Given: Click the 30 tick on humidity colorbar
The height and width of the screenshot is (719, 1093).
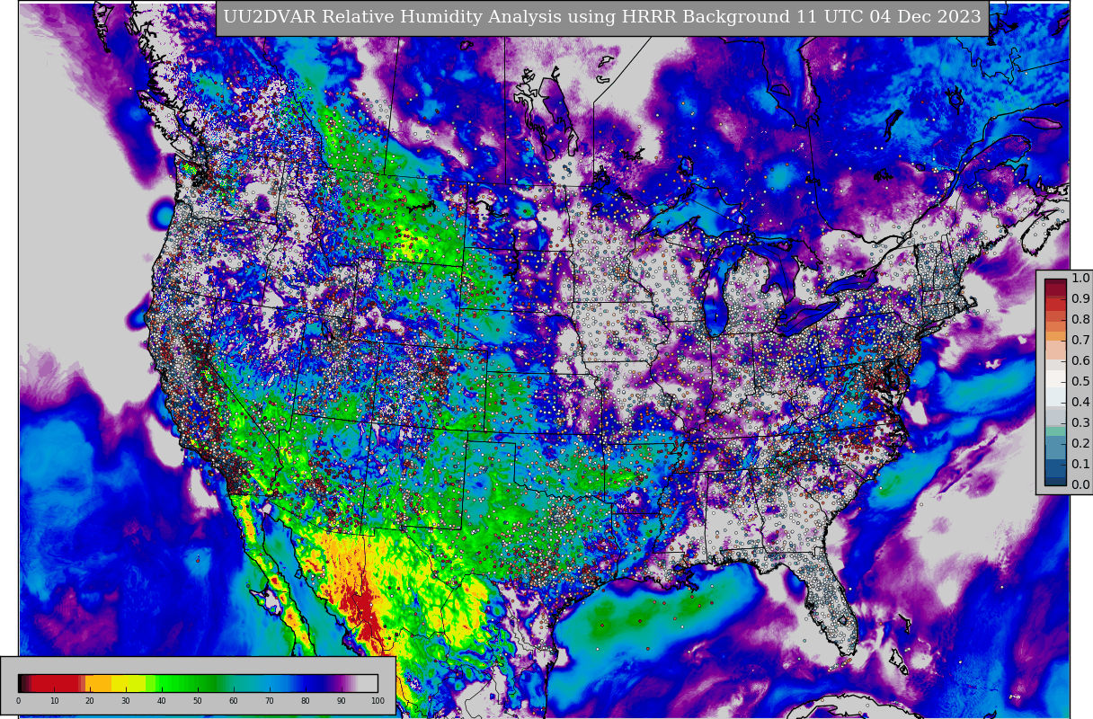Looking at the screenshot, I should coord(126,701).
